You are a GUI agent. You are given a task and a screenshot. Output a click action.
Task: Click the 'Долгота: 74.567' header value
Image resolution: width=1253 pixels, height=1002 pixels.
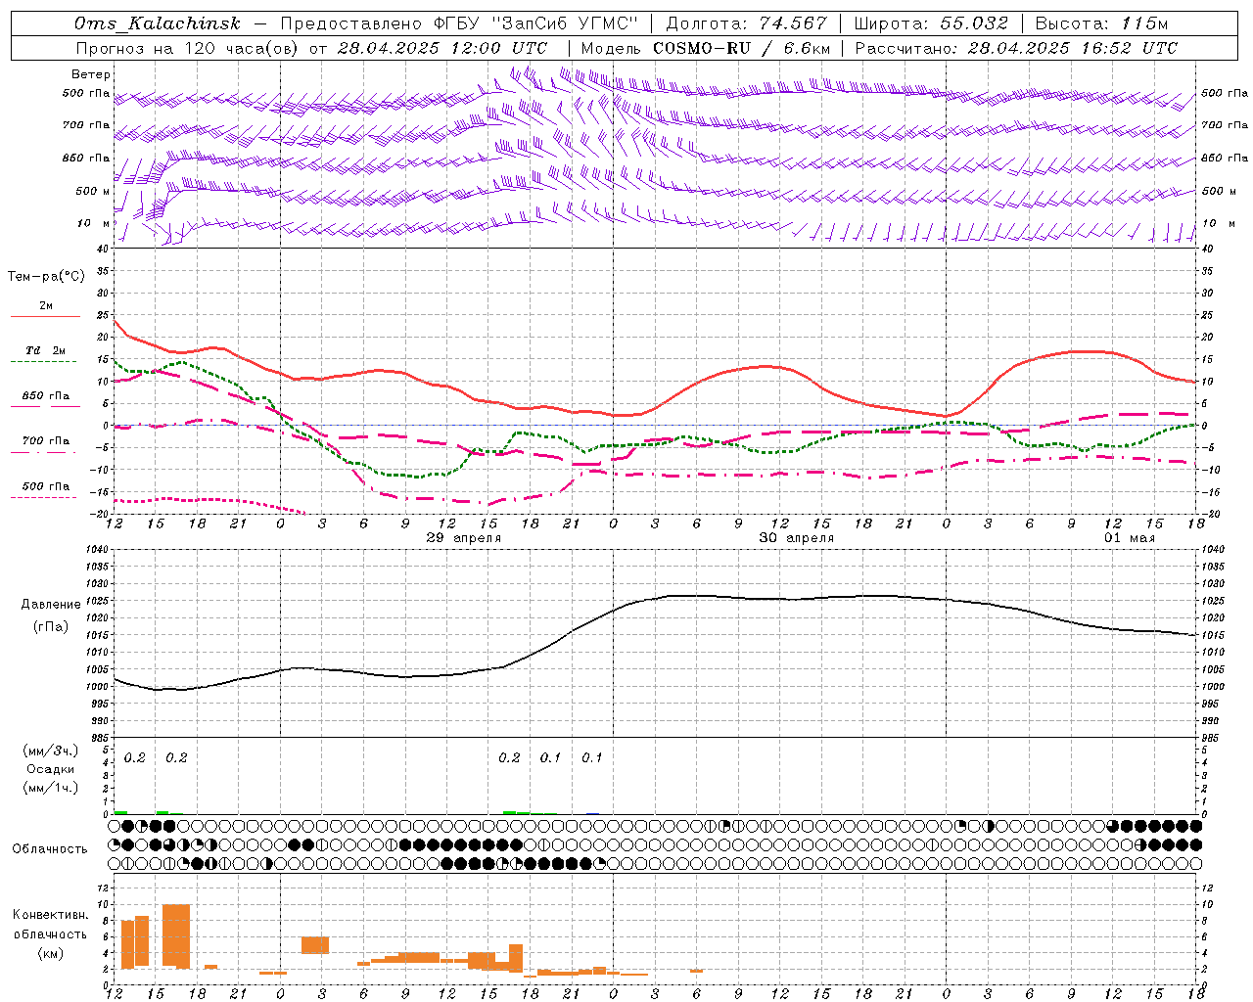pos(747,23)
